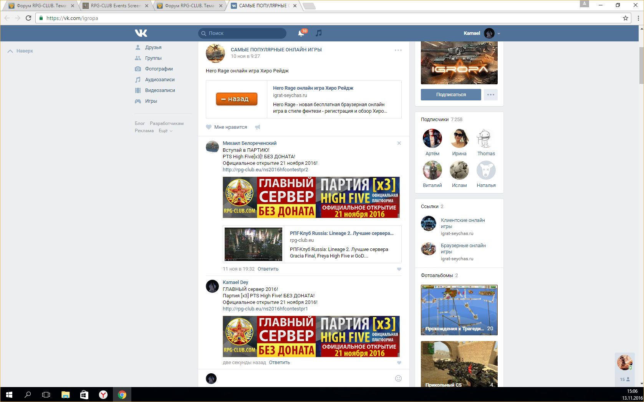
Task: Open the post options three-dot menu
Action: [x=398, y=50]
